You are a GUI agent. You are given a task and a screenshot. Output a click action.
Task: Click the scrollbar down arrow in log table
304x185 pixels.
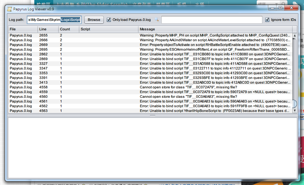click(x=295, y=111)
